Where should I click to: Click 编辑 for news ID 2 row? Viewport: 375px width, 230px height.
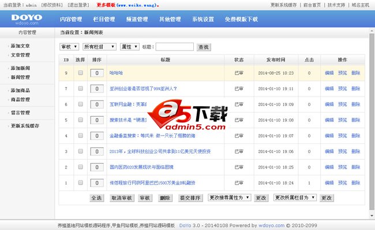point(329,167)
